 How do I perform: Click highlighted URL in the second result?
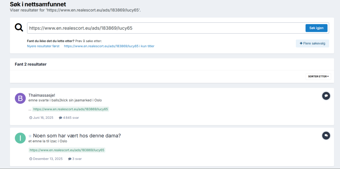click(x=67, y=150)
